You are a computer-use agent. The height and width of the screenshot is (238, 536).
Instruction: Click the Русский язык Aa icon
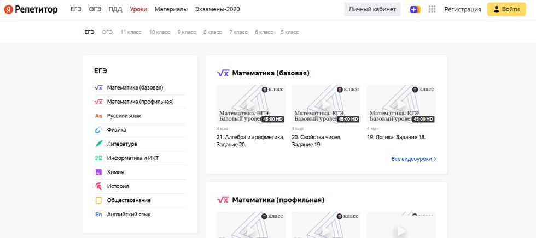point(98,116)
